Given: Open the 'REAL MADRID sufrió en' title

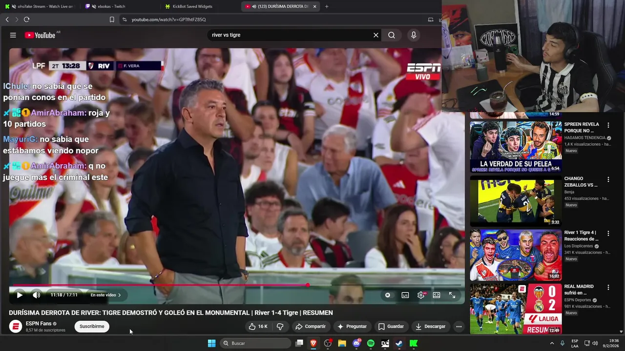Looking at the screenshot, I should coord(579,290).
